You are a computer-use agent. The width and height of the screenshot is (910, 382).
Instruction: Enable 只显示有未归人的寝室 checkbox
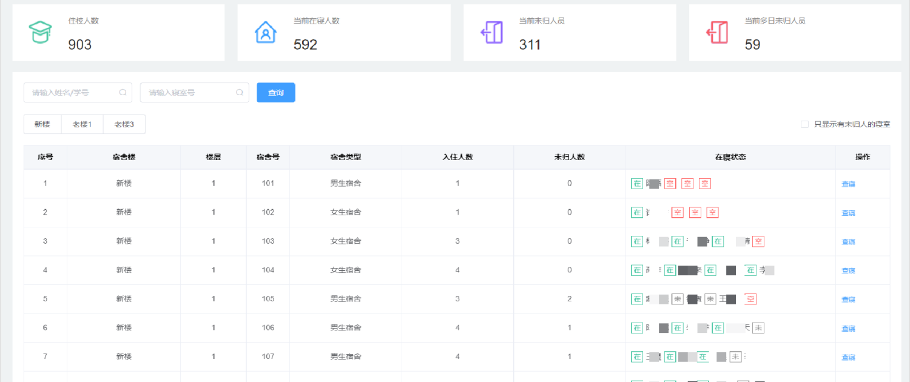[804, 124]
